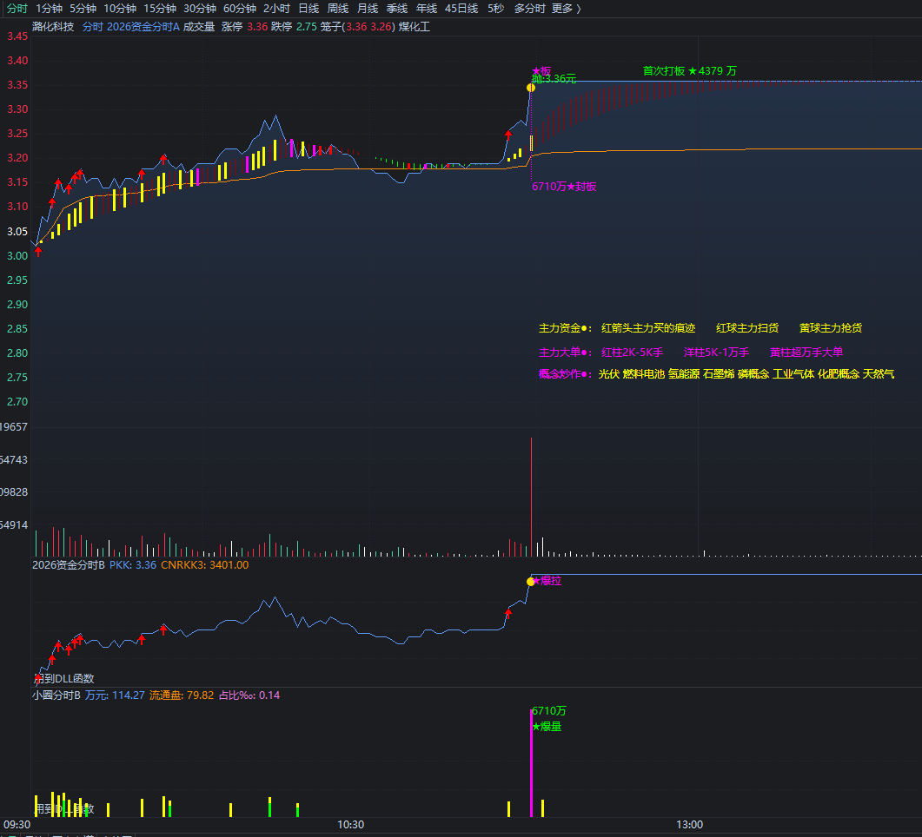Viewport: 922px width, 837px height.
Task: Select the 15分钟 period tab
Action: point(160,8)
